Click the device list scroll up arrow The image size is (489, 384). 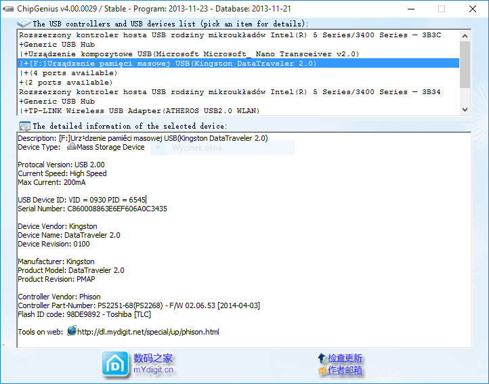[465, 36]
